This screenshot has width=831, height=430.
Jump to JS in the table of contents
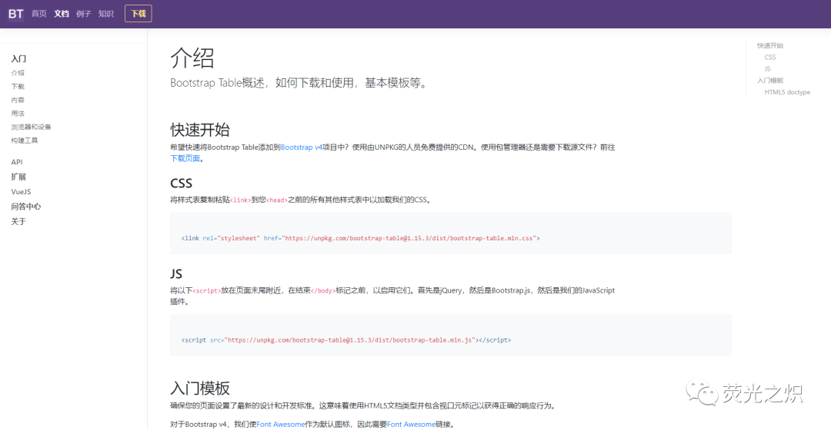(x=767, y=69)
